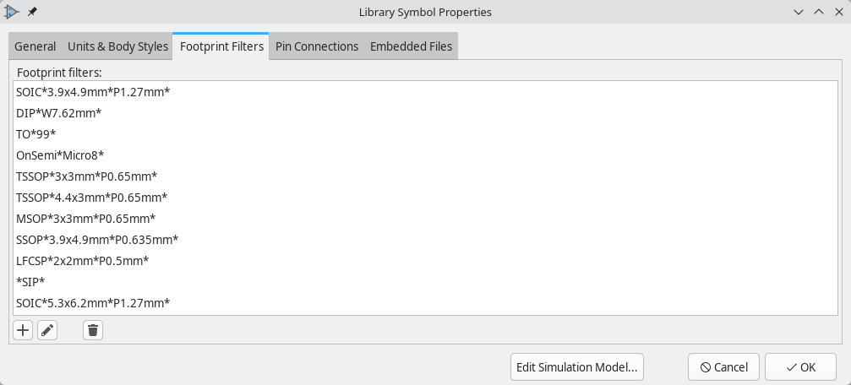Confirm changes with OK button
Viewport: 851px width, 385px height.
tap(800, 367)
